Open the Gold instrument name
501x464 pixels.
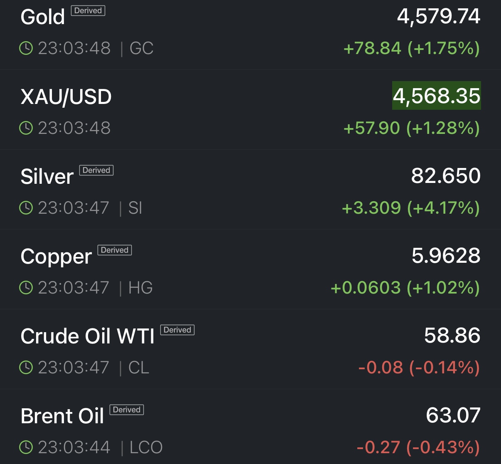pyautogui.click(x=43, y=17)
